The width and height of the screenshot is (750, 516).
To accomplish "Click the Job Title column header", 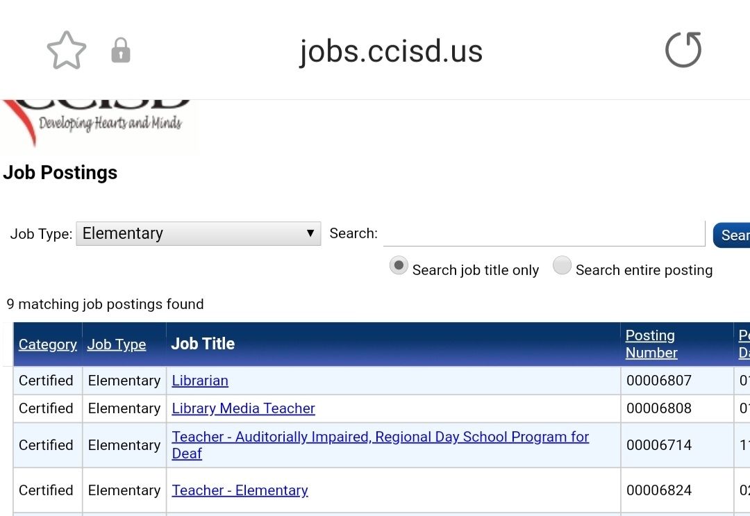I will pos(203,344).
